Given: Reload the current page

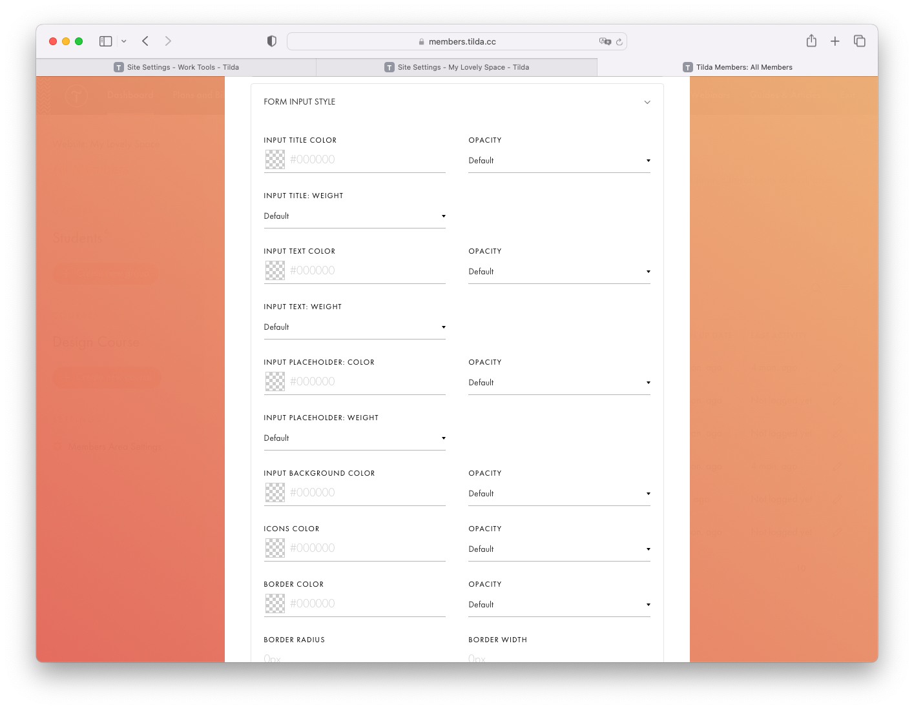Looking at the screenshot, I should pos(619,41).
